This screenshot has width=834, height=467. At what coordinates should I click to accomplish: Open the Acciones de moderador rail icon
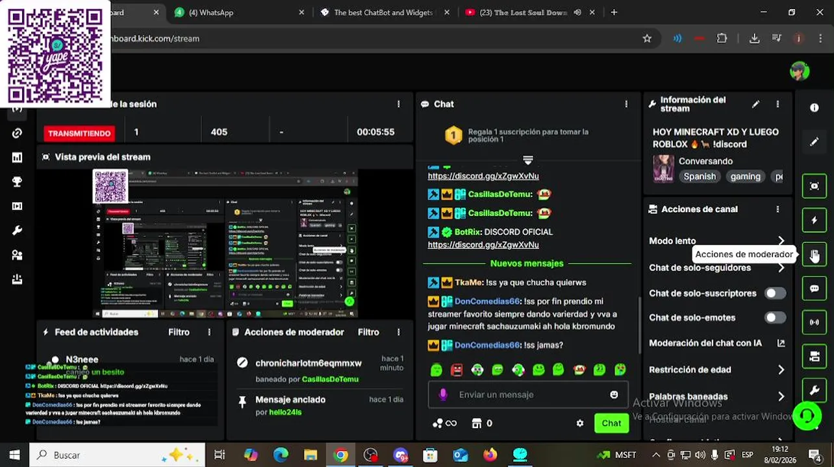click(815, 254)
